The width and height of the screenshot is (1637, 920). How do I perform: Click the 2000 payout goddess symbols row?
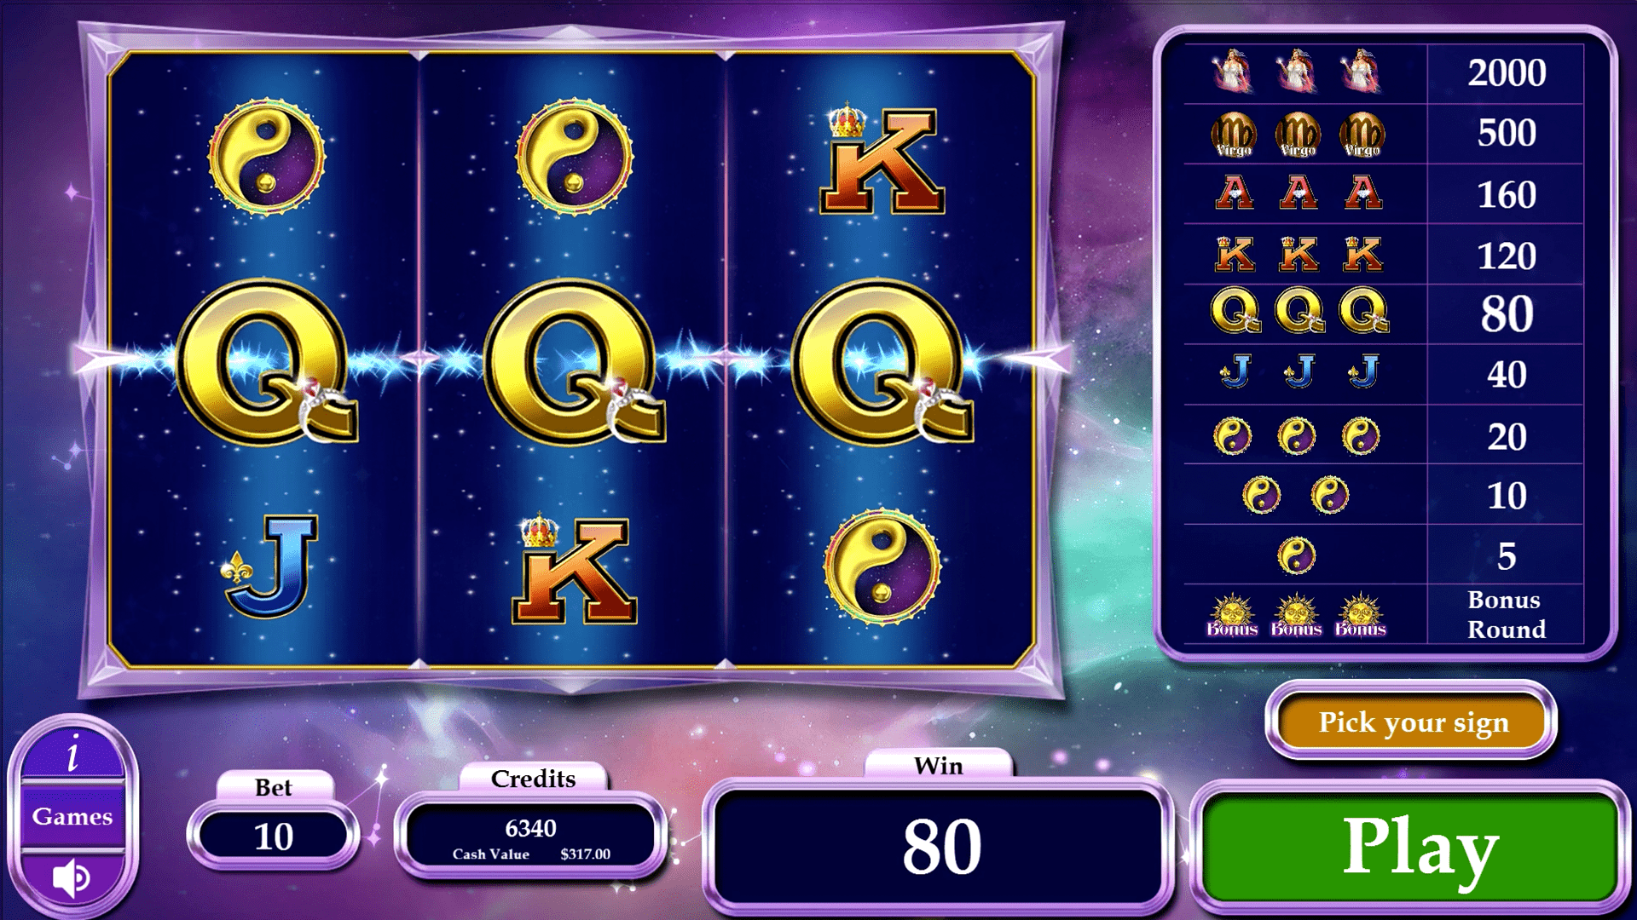click(x=1383, y=73)
